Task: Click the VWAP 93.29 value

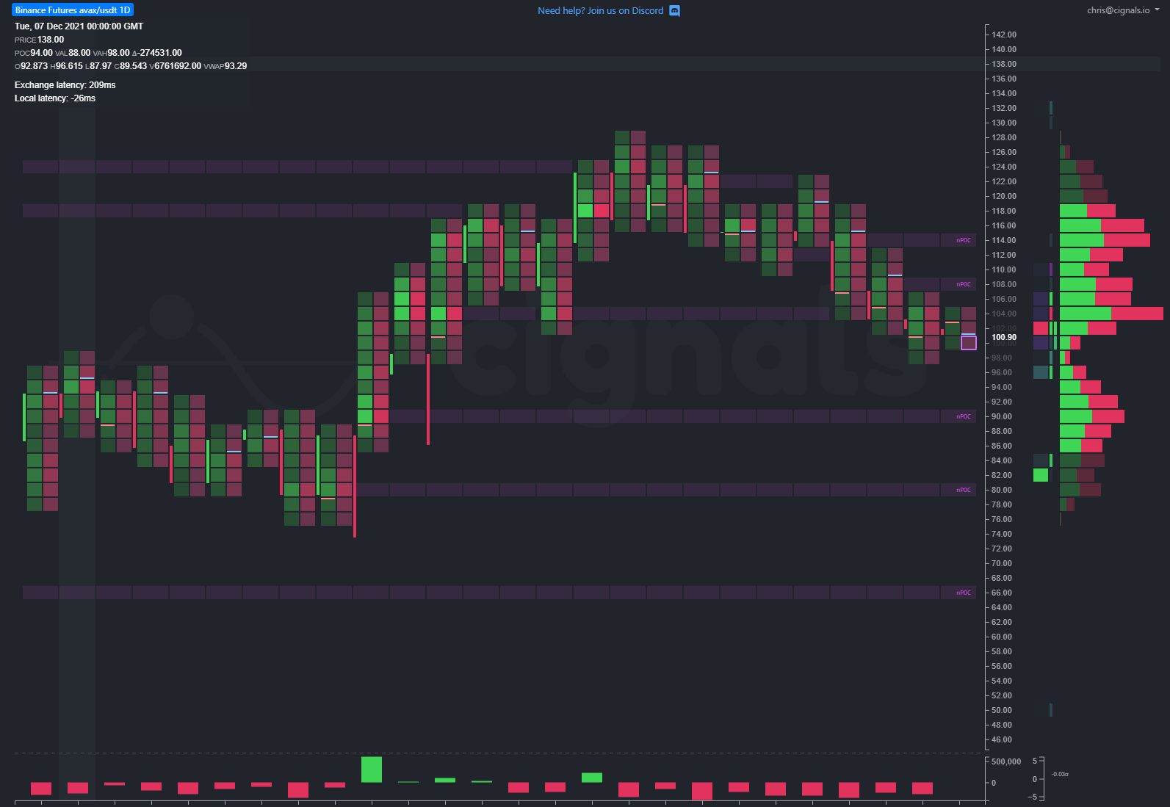Action: pos(236,66)
